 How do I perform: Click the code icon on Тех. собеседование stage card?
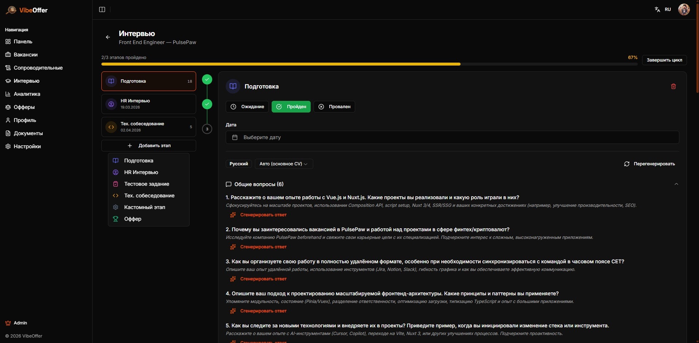111,127
